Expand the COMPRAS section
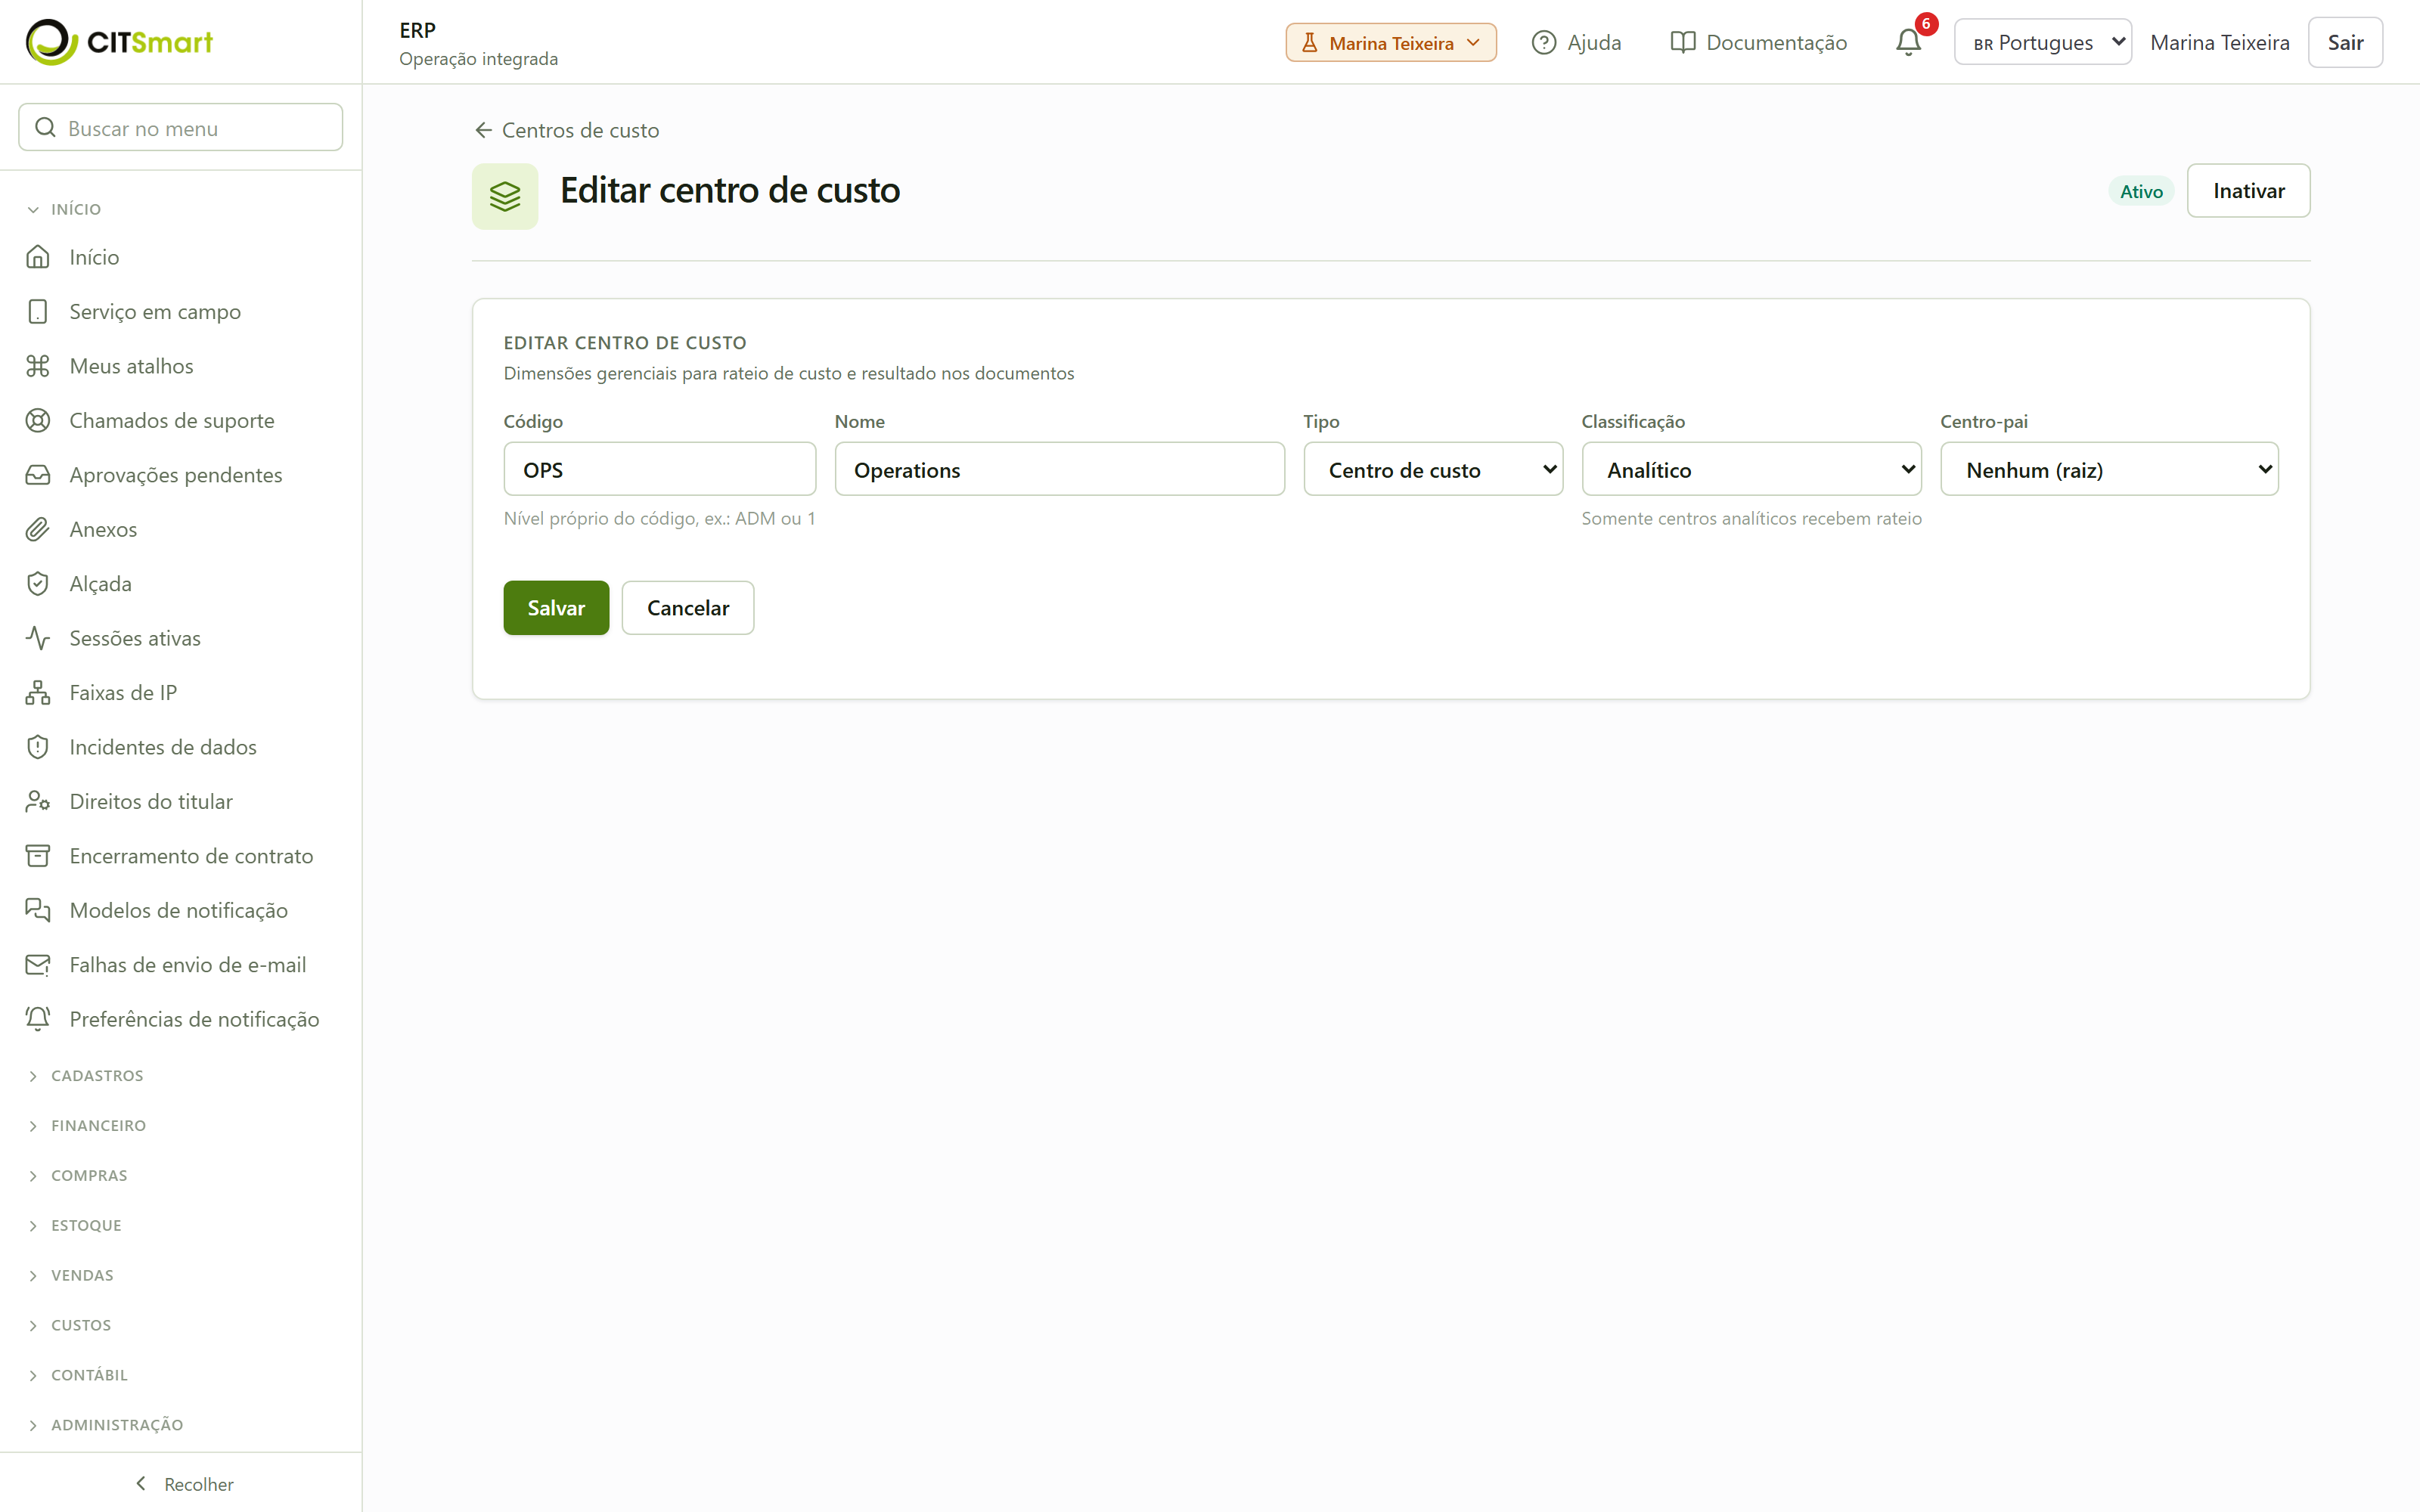 [79, 1175]
